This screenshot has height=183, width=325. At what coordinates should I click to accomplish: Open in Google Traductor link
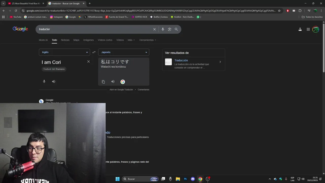121,89
